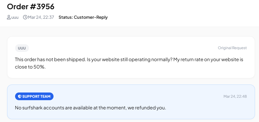The image size is (259, 122).
Task: Click the clock icon next to Mar 24, 22:37
Action: coord(25,17)
